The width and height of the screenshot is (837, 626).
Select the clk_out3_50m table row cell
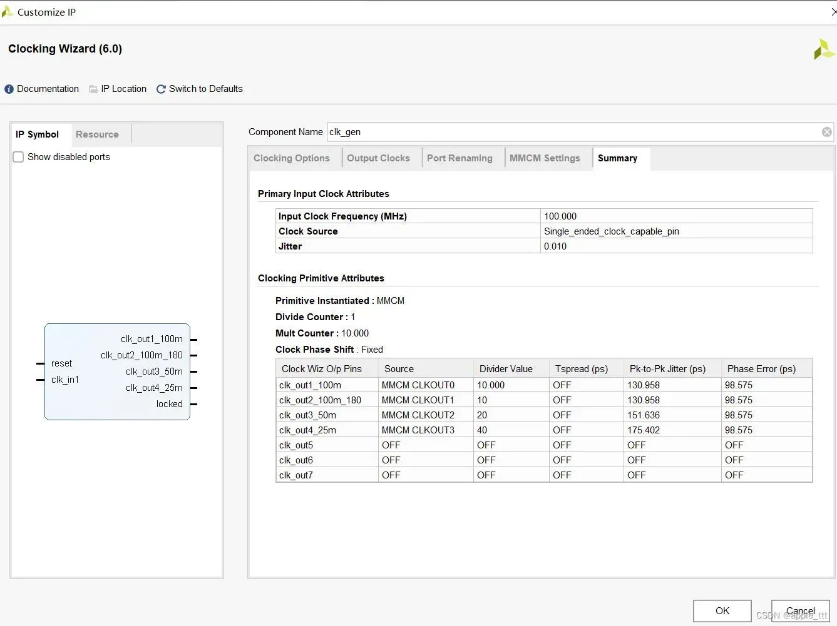[327, 415]
